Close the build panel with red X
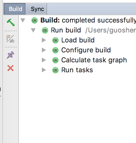136x143 pixels. (x=10, y=68)
